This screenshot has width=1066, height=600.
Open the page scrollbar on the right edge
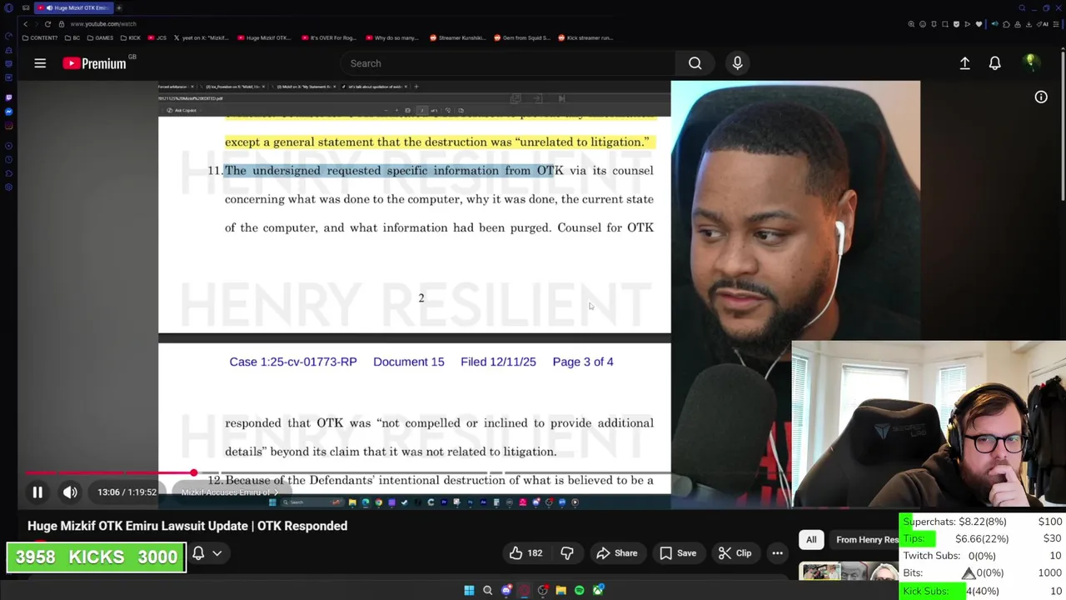tap(1063, 125)
